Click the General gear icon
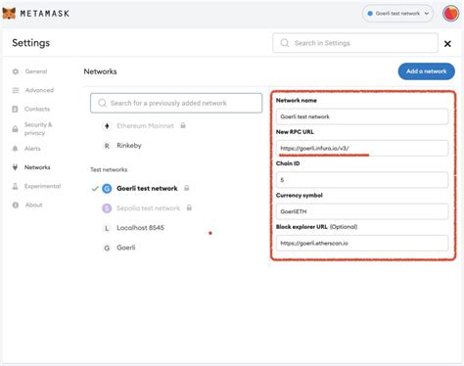 [16, 71]
